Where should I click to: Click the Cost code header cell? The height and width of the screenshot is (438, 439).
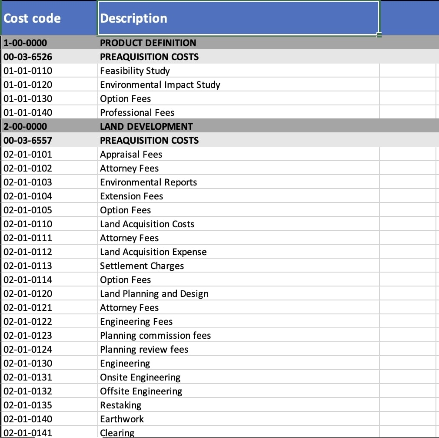tap(49, 18)
